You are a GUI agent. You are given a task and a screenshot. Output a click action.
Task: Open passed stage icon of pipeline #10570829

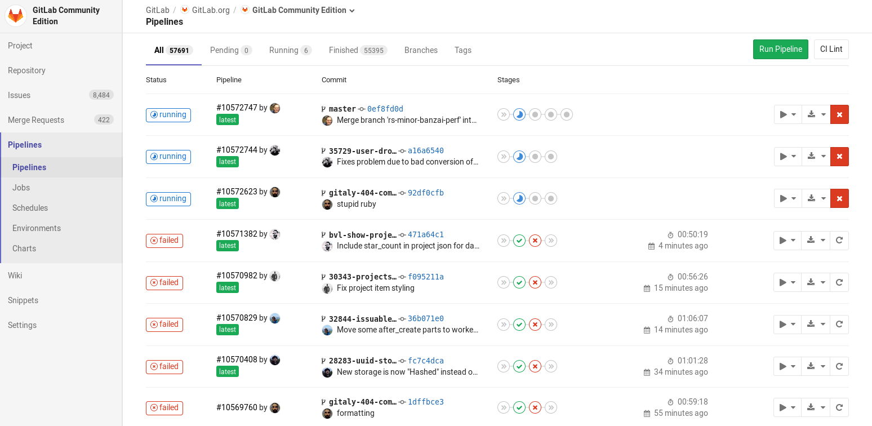[x=519, y=325]
